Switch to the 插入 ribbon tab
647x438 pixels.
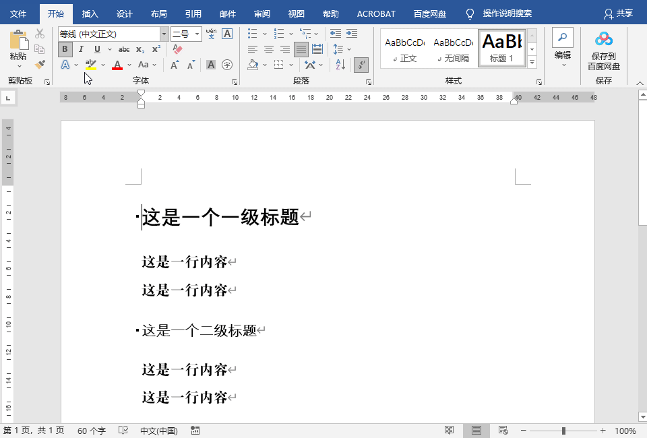coord(90,12)
